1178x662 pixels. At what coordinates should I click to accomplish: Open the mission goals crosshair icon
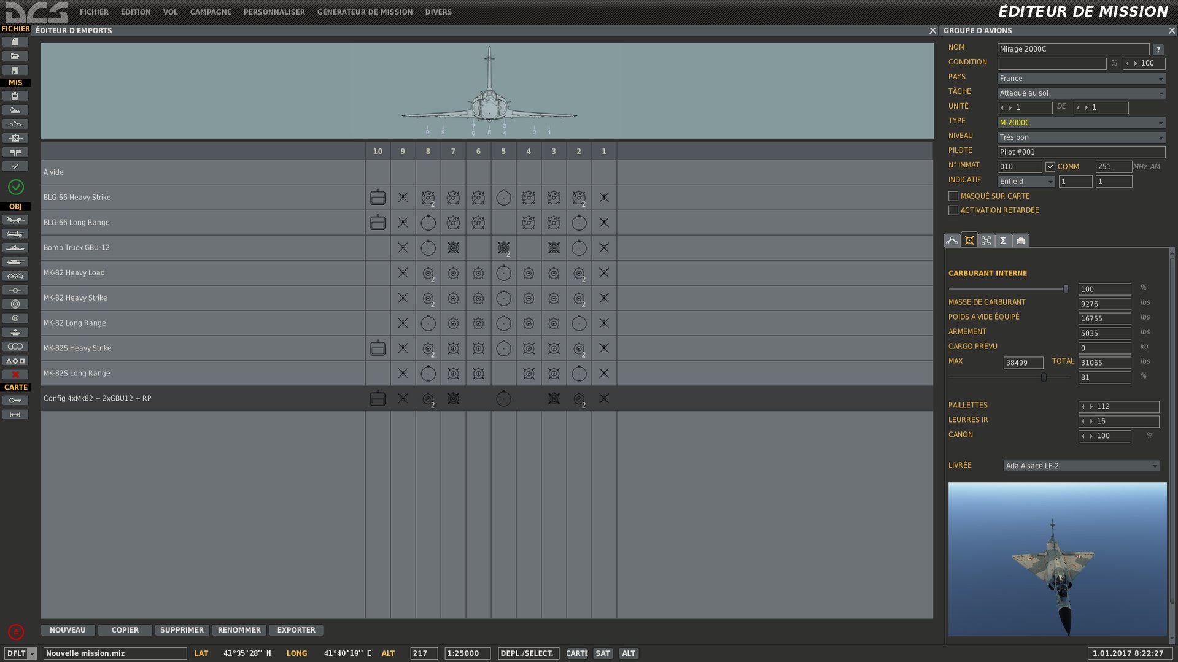tap(15, 138)
